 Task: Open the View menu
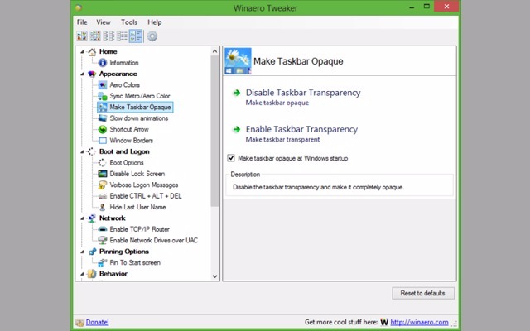coord(103,22)
